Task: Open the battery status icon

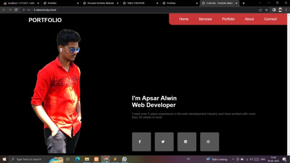Action: [x=242, y=159]
